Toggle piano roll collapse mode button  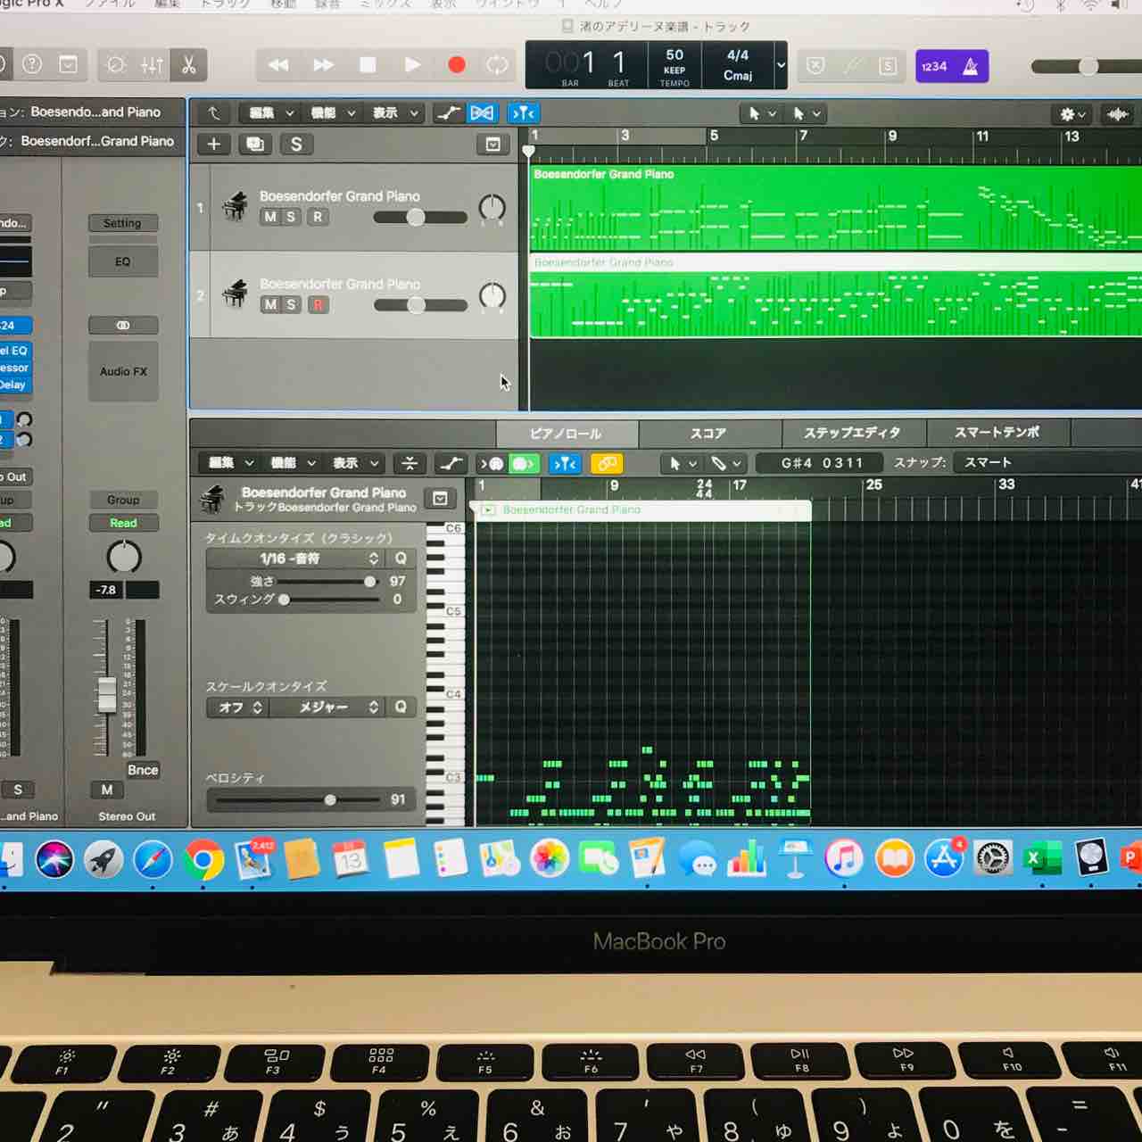click(410, 463)
